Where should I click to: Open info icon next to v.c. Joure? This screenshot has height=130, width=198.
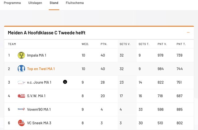pos(65,82)
